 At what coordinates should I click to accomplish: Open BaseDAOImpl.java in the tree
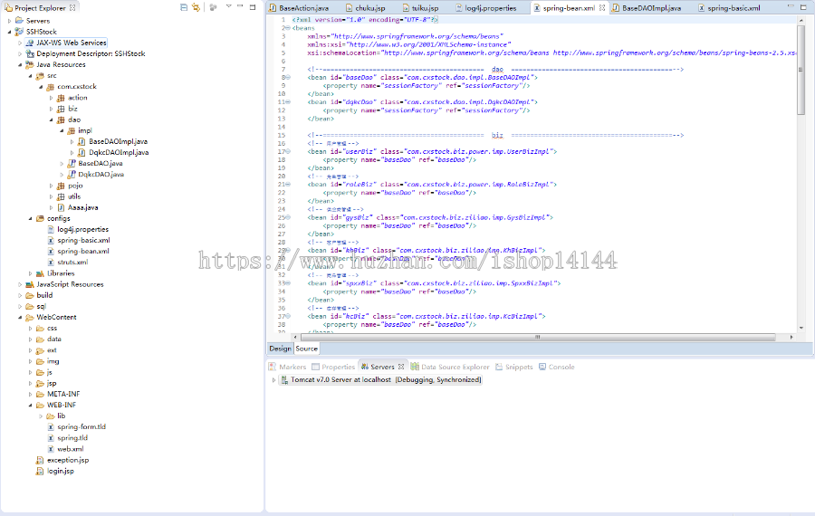[x=118, y=141]
